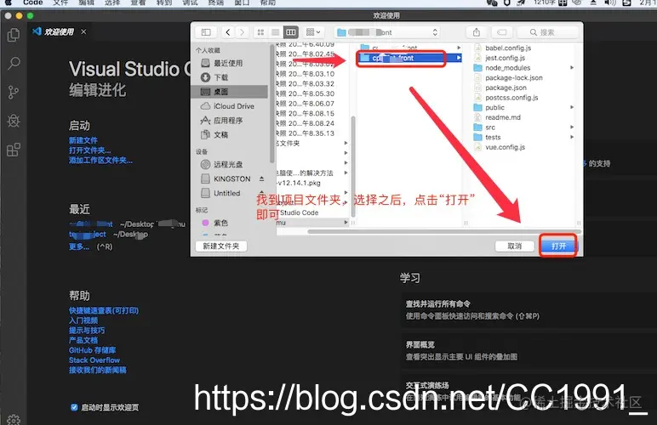Click the 打开 button in the dialog

[558, 246]
